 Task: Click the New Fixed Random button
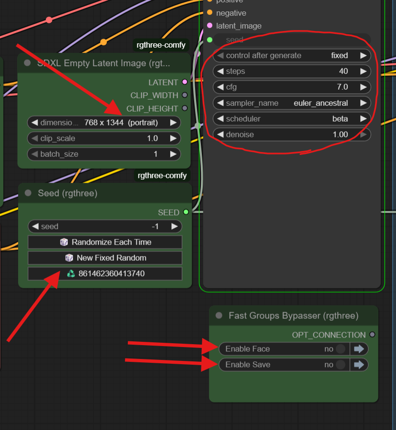pos(105,257)
